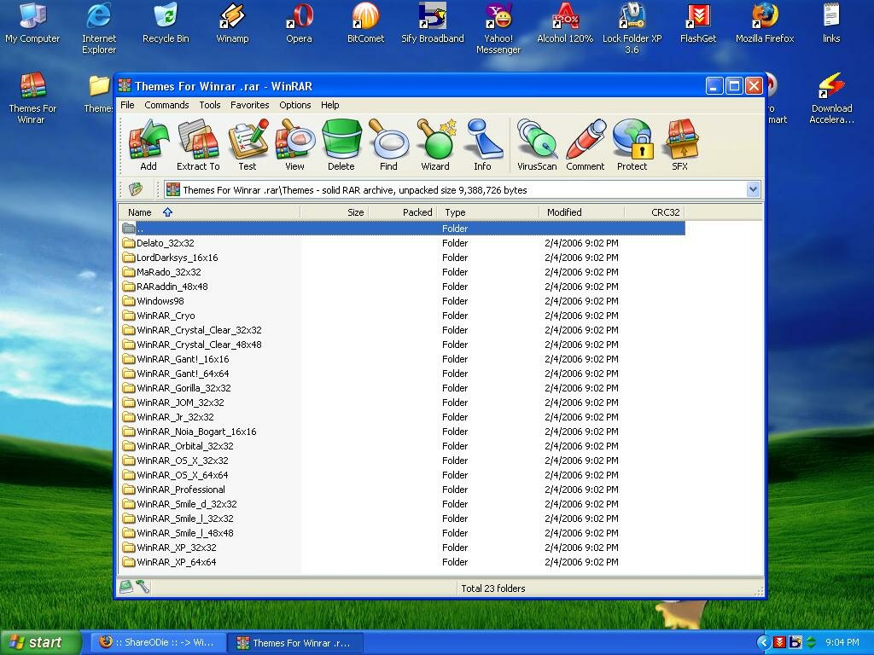Go up one level folder icon
This screenshot has width=874, height=655.
pos(136,190)
